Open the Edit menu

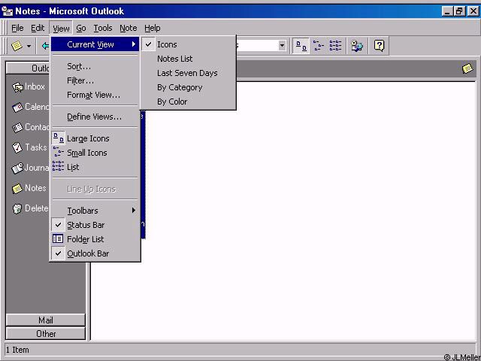[x=38, y=29]
